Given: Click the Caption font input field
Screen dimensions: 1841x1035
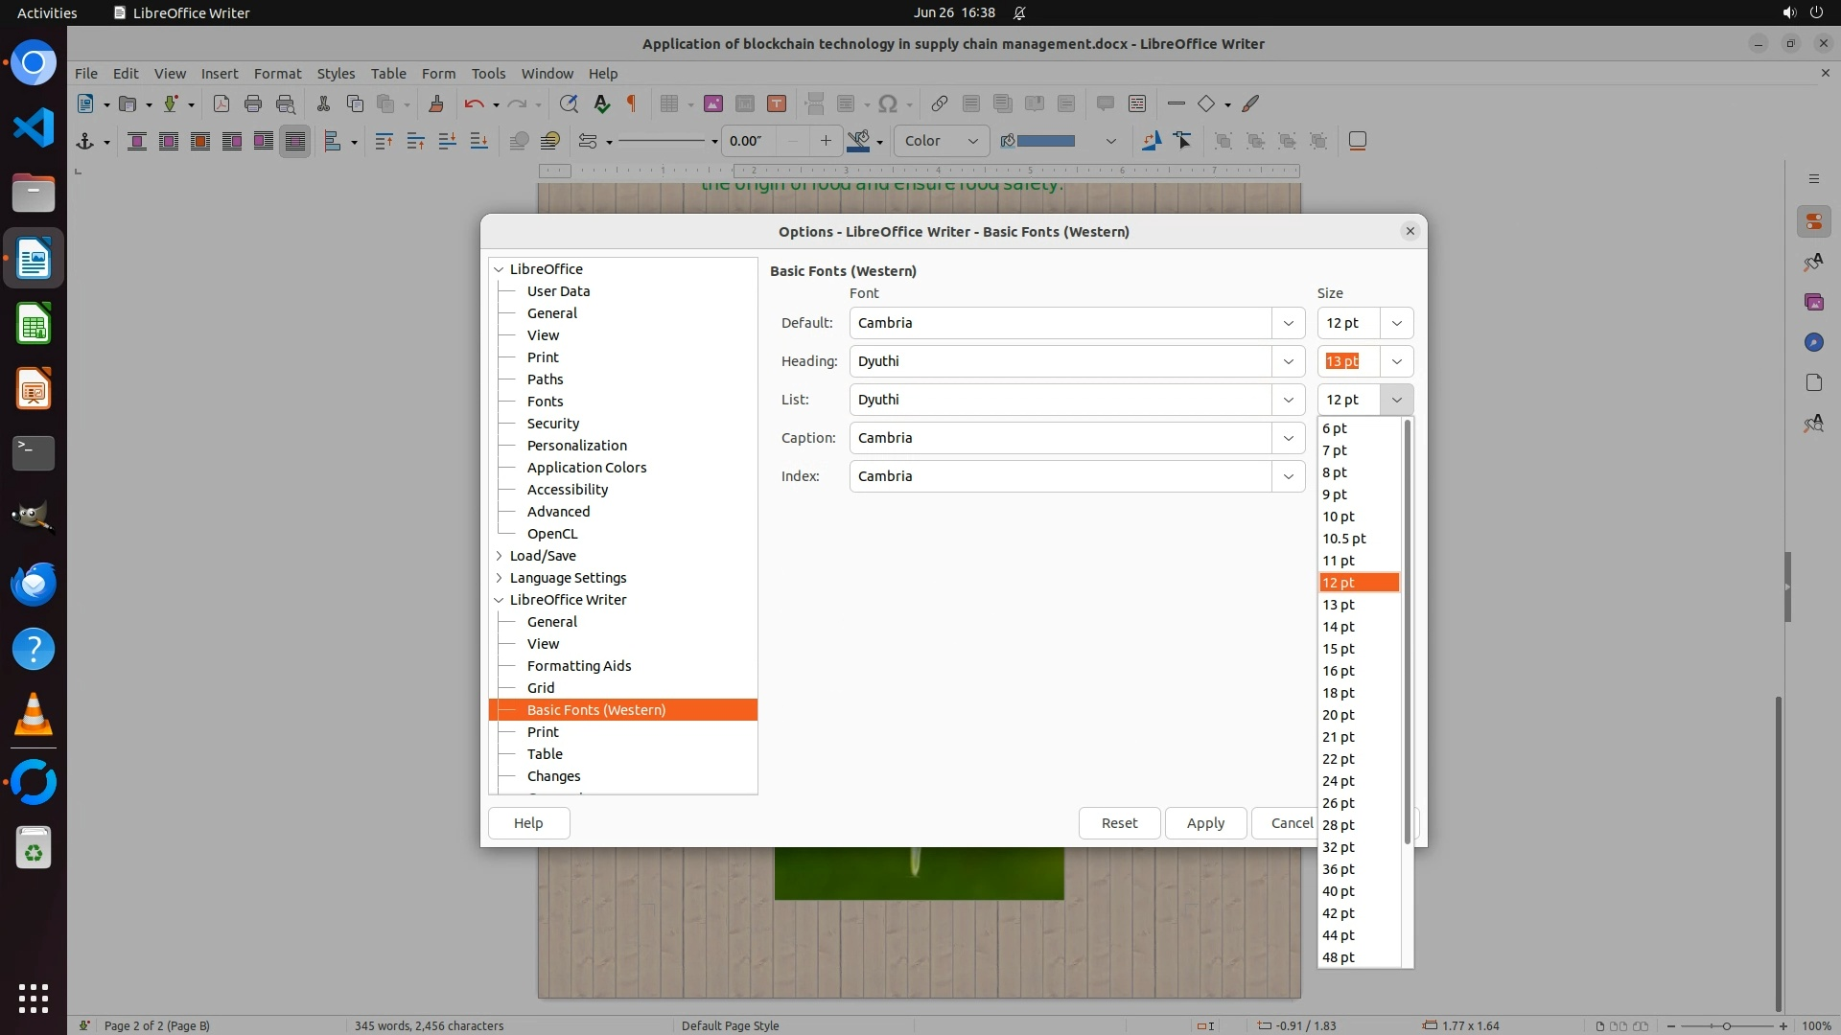Looking at the screenshot, I should (x=1060, y=438).
